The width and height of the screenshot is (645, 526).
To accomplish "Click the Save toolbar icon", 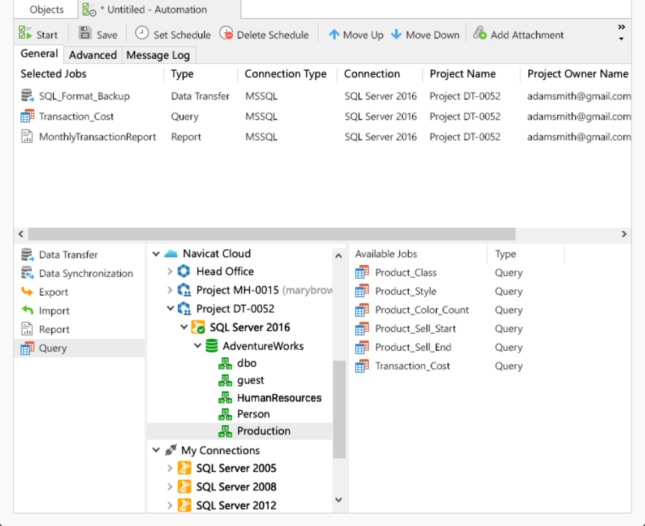I will (x=85, y=33).
